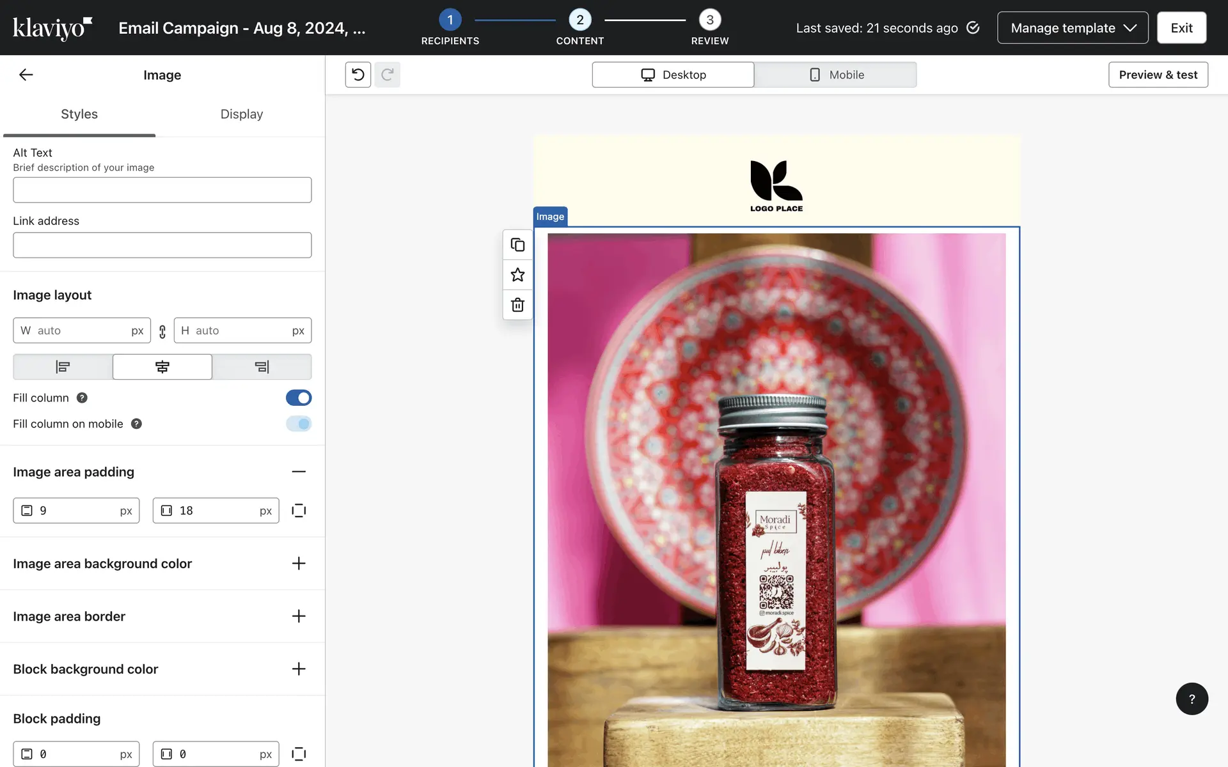Viewport: 1228px width, 767px height.
Task: Switch to the Display tab
Action: (x=241, y=114)
